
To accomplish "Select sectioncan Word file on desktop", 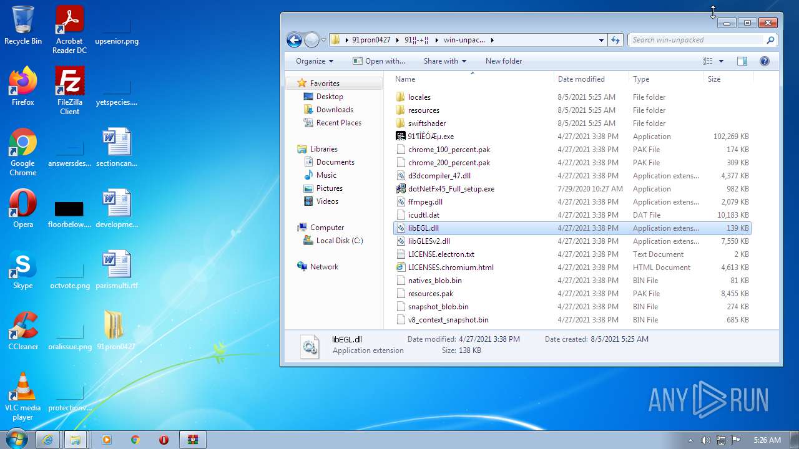I will click(x=116, y=148).
